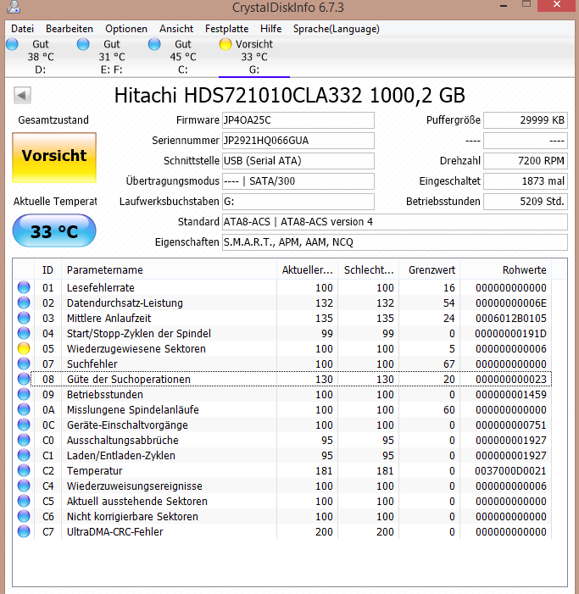Select the Lesefehlerrate parameter name
The width and height of the screenshot is (579, 594).
pyautogui.click(x=100, y=287)
